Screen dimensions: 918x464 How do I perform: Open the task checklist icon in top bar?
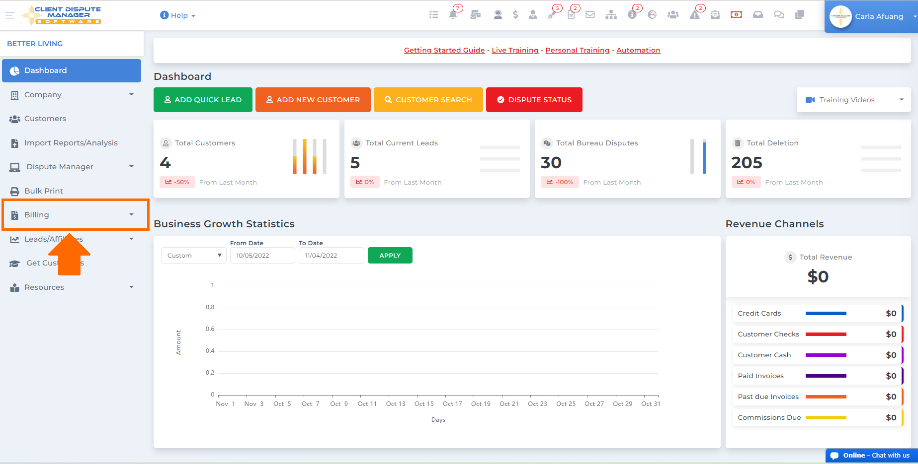(x=434, y=15)
